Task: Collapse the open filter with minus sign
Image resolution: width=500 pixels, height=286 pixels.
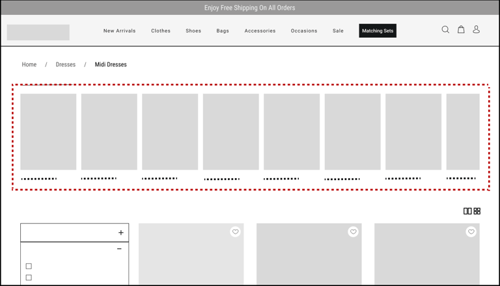Action: [119, 248]
